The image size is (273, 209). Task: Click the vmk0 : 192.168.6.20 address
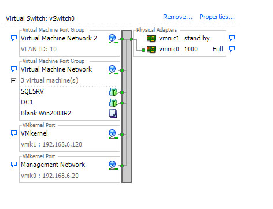click(x=50, y=176)
